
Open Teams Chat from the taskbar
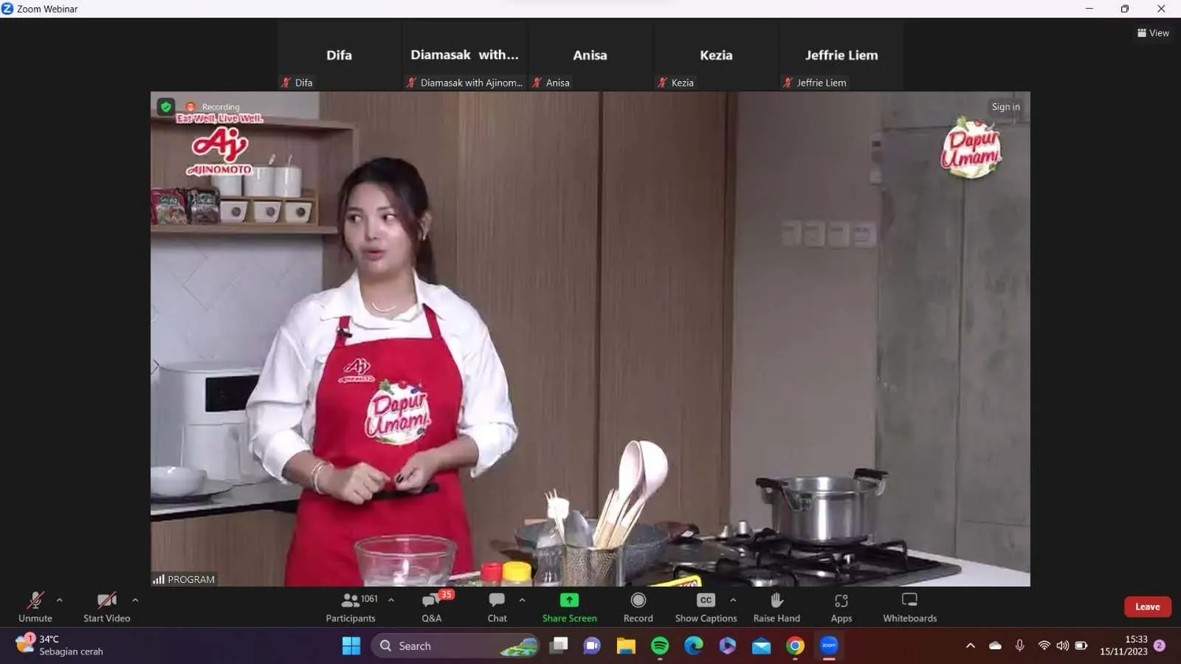click(x=592, y=646)
